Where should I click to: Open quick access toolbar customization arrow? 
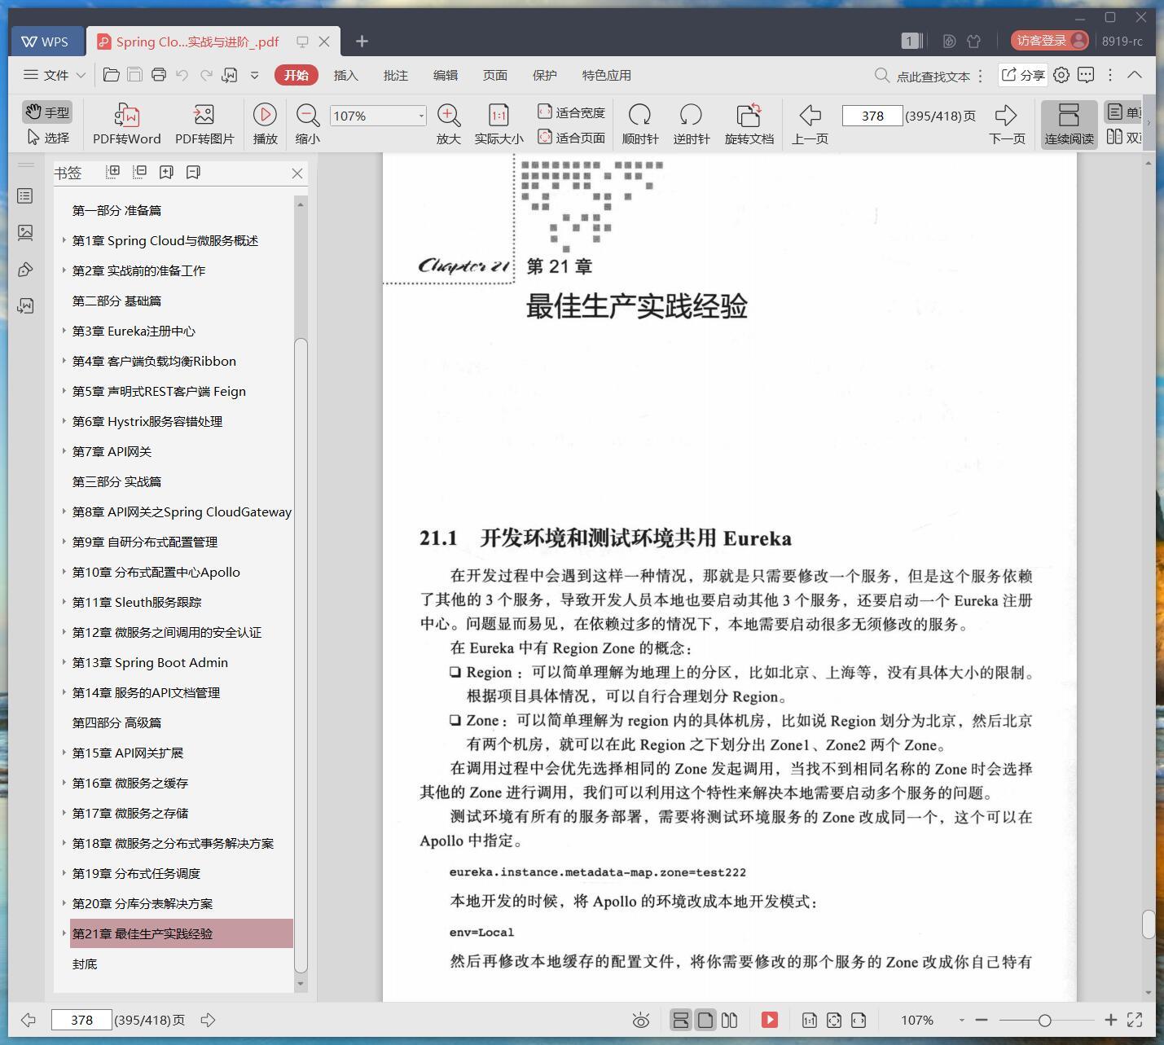pos(254,75)
